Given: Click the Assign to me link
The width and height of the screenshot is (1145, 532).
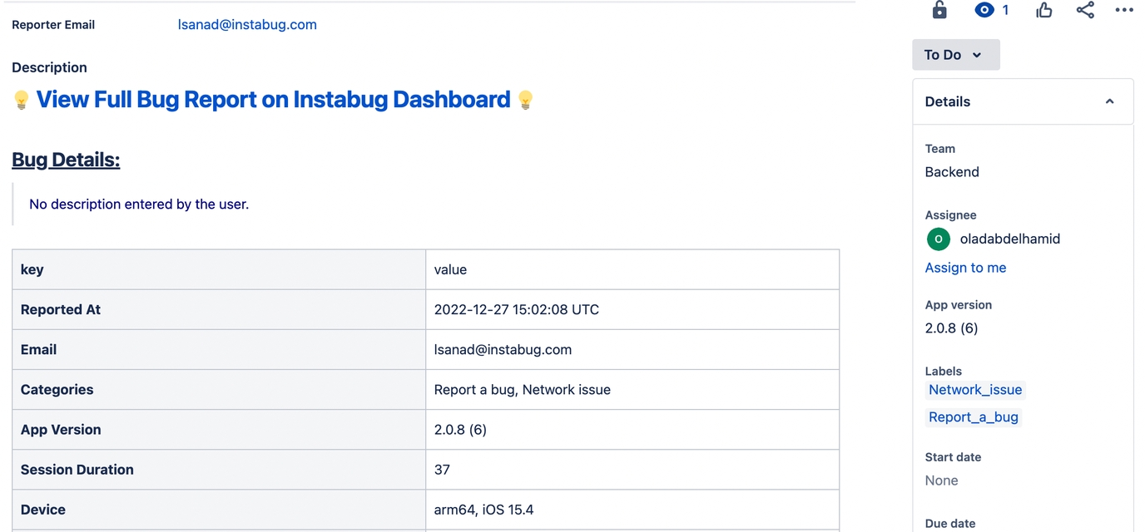Looking at the screenshot, I should [x=965, y=268].
